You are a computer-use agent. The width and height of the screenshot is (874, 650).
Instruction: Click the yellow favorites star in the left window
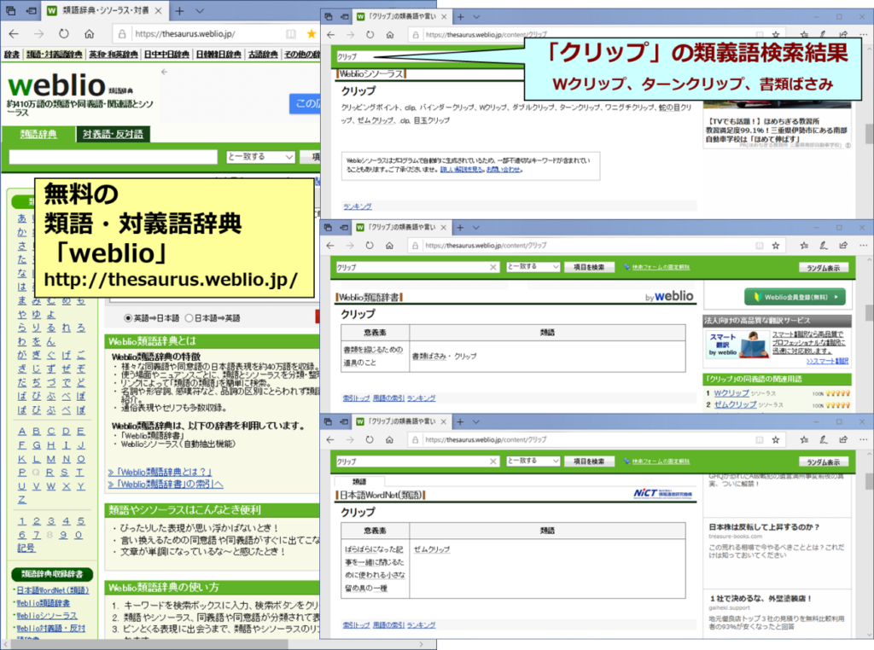click(311, 34)
